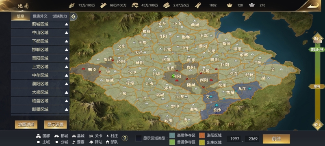Click the 前往 go button
This screenshot has height=146, width=325.
tap(276, 139)
